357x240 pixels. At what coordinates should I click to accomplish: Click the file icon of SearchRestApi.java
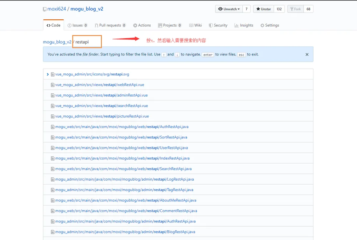coord(52,169)
